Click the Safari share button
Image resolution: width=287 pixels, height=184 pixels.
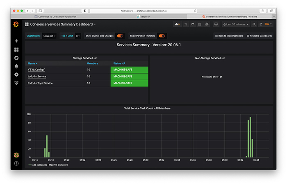263,11
